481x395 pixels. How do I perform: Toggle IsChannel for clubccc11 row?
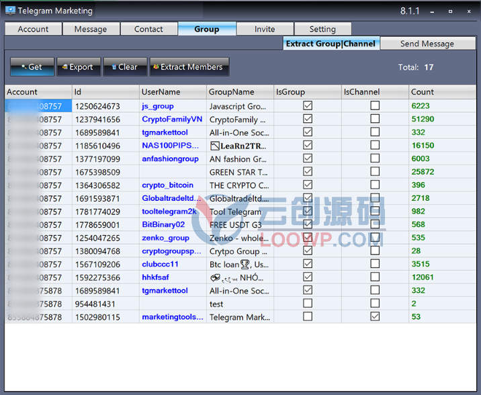click(375, 264)
